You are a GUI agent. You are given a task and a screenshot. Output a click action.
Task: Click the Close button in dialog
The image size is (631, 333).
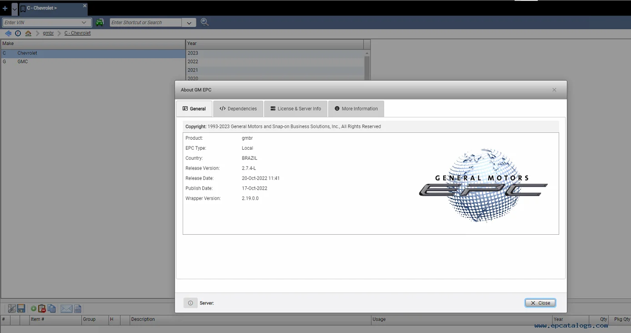(x=540, y=303)
